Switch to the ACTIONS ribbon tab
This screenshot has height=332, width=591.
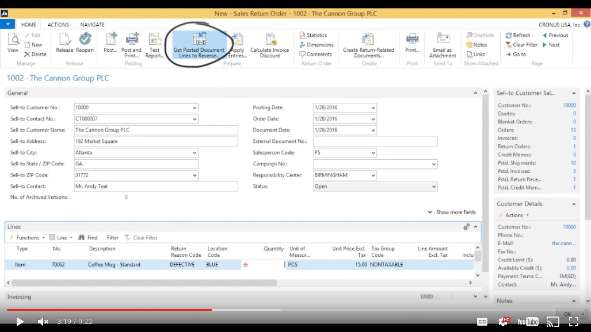tap(58, 25)
